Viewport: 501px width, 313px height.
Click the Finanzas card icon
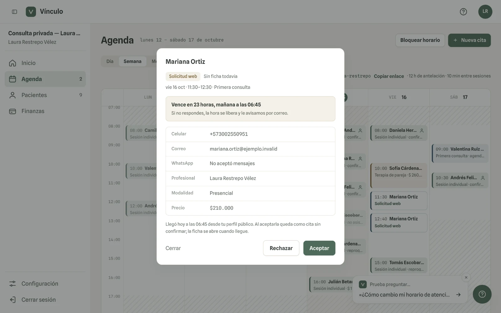pos(13,111)
